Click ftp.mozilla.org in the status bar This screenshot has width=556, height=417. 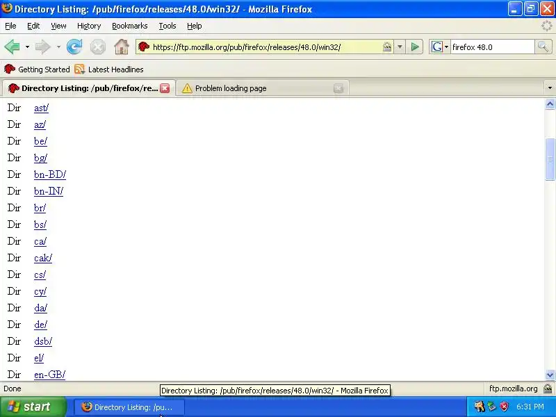513,389
